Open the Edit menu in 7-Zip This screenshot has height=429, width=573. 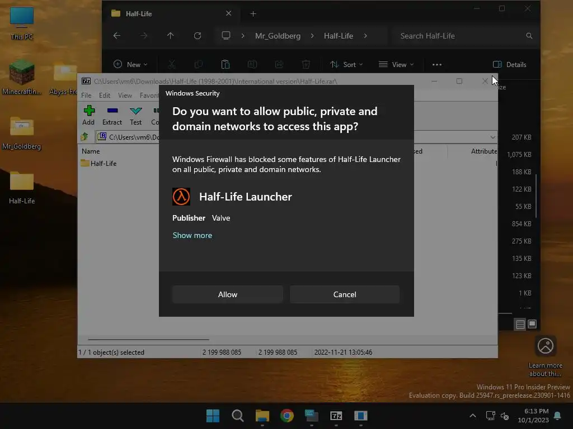(105, 95)
